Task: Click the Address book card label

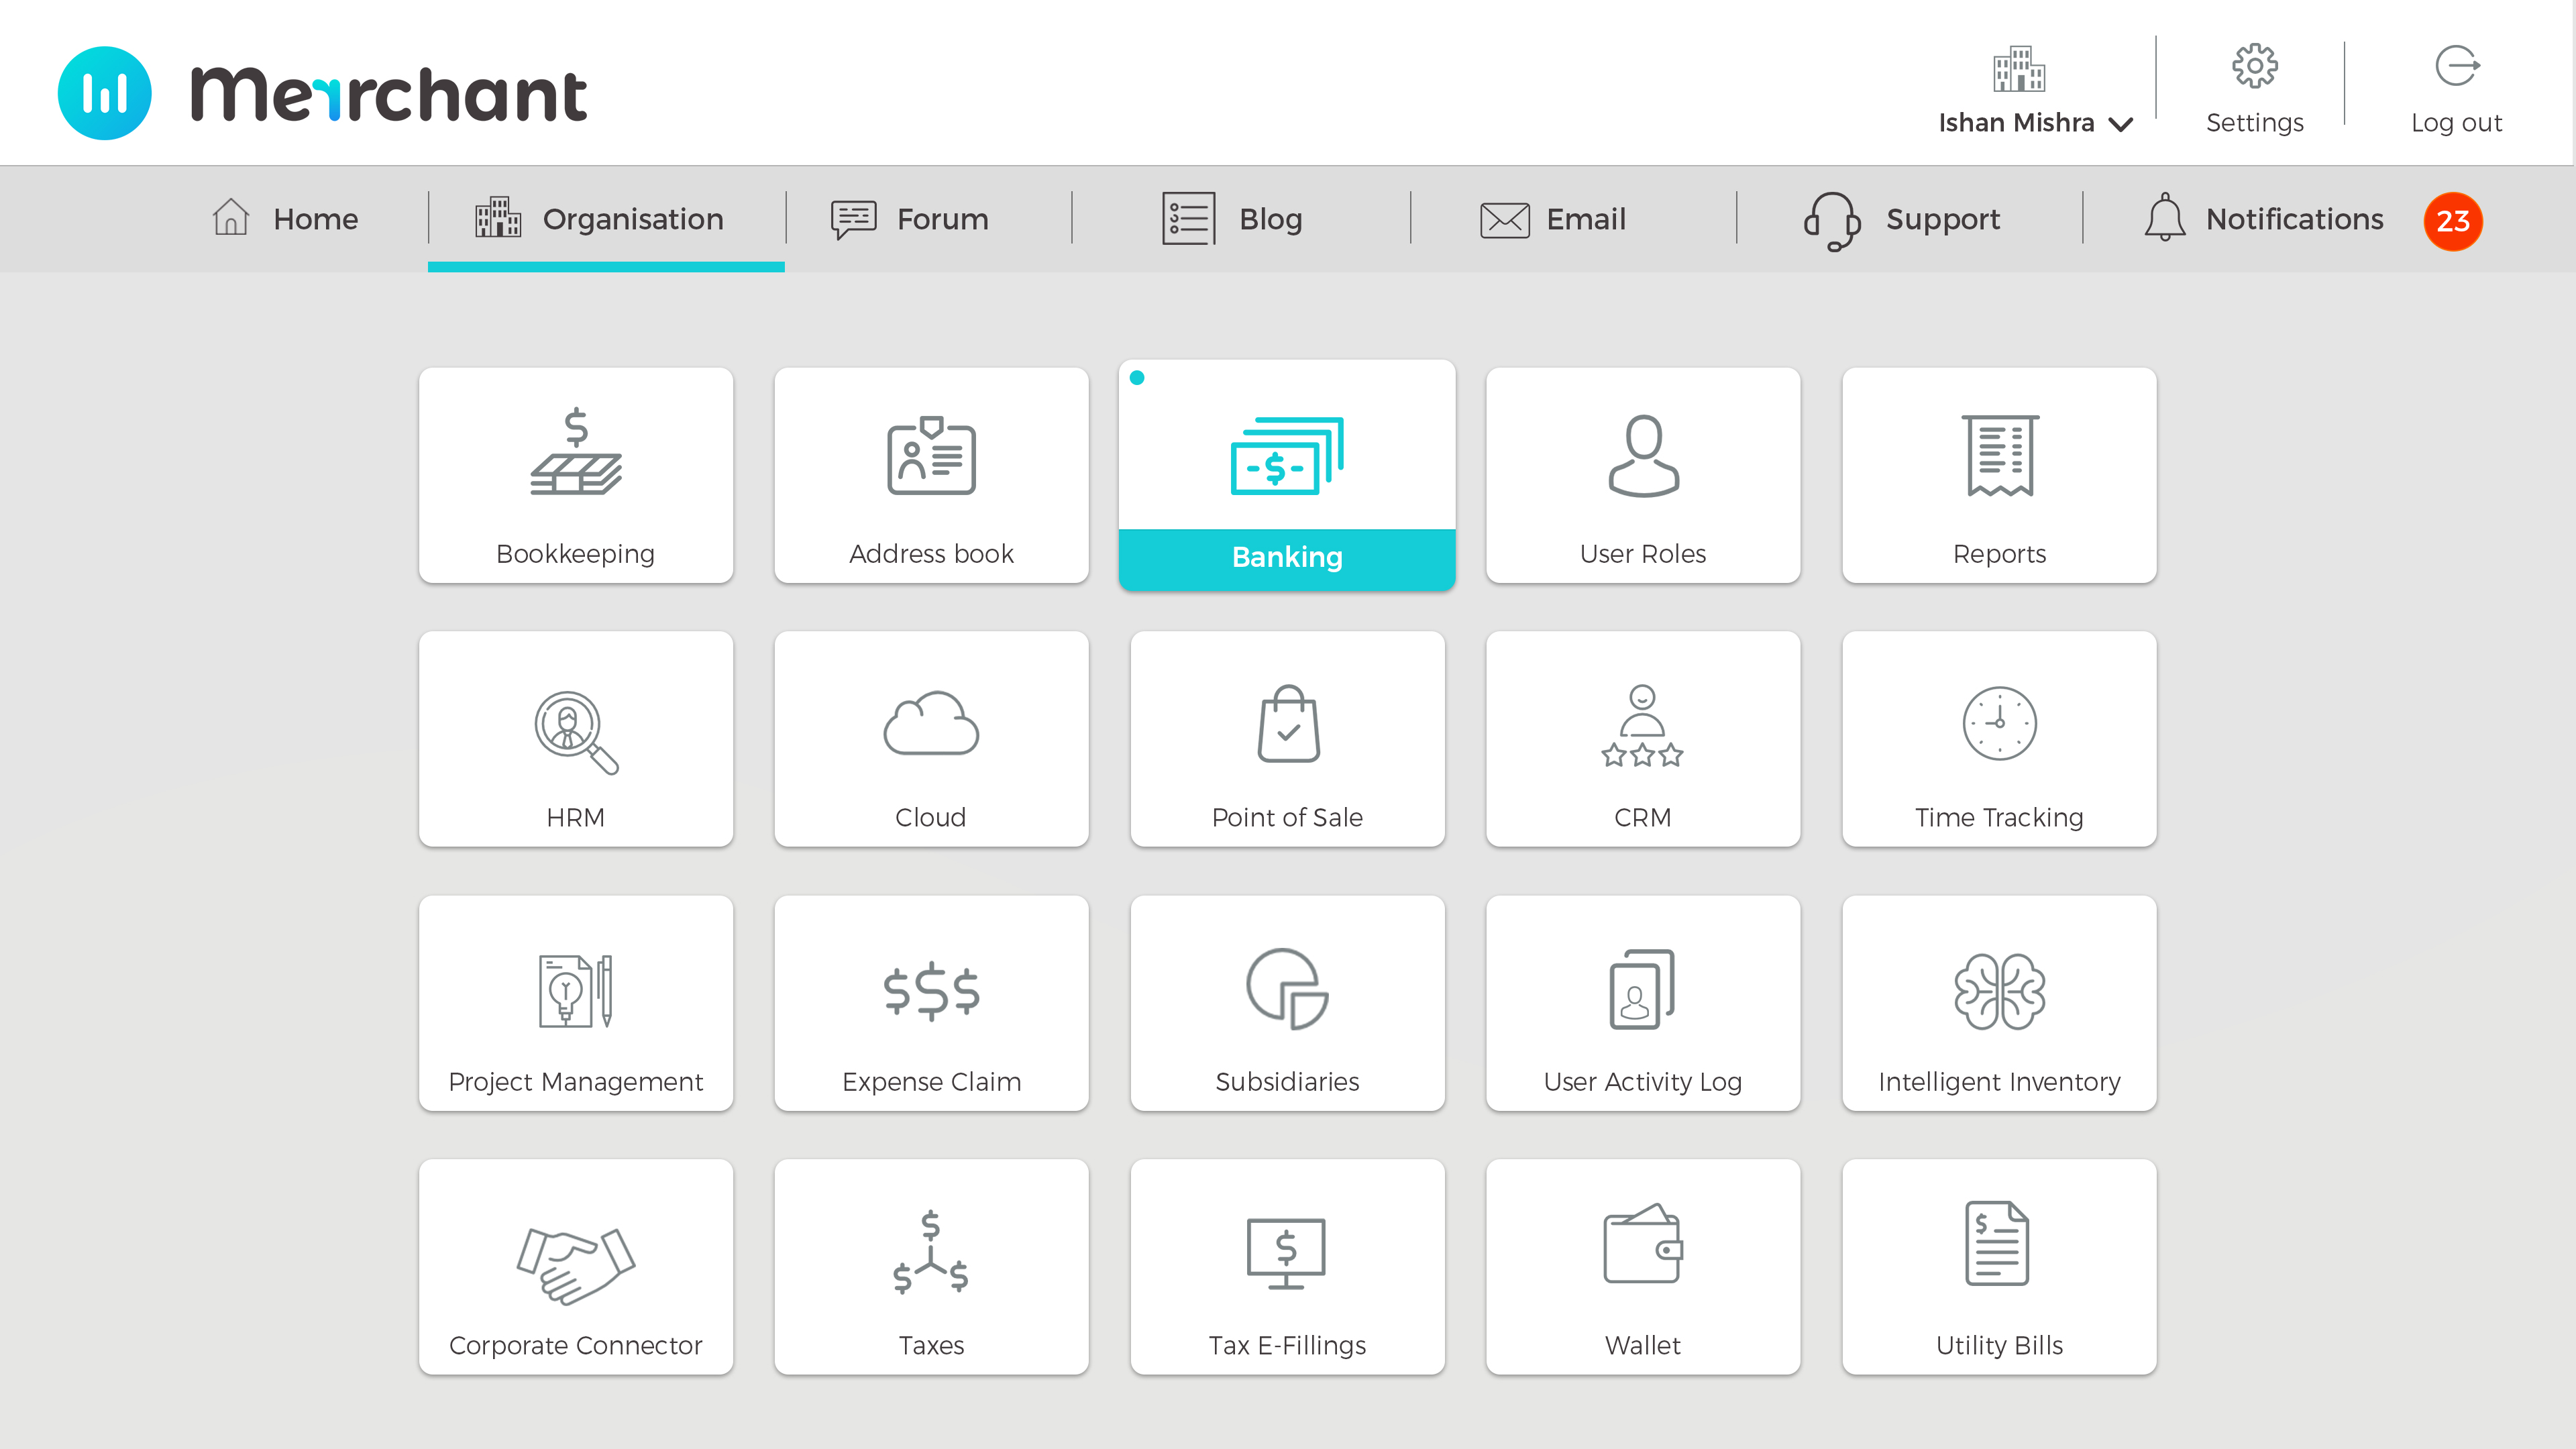Action: [x=931, y=553]
